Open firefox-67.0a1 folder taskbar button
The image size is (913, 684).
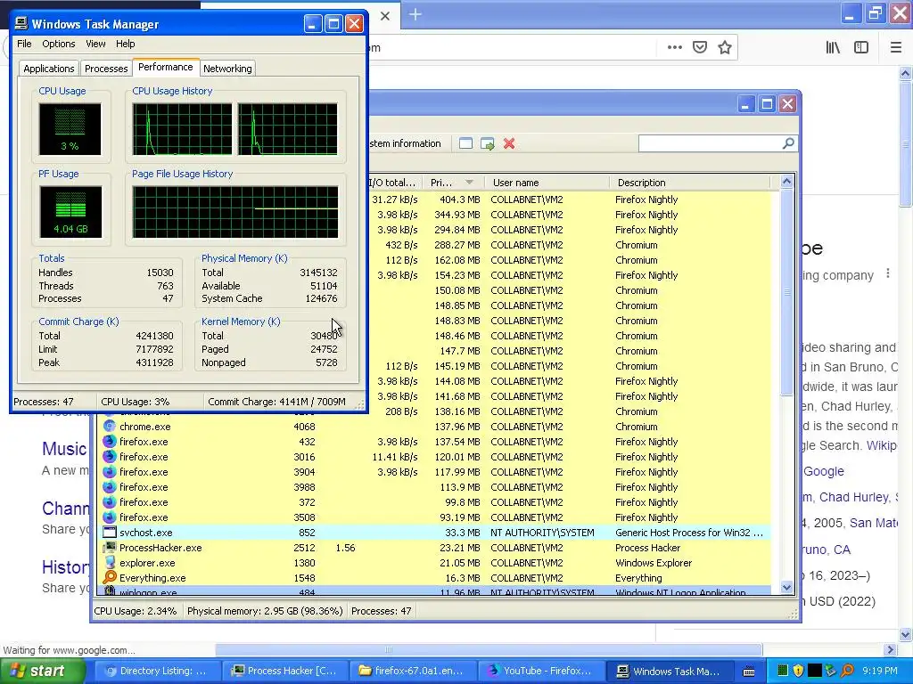pyautogui.click(x=413, y=671)
